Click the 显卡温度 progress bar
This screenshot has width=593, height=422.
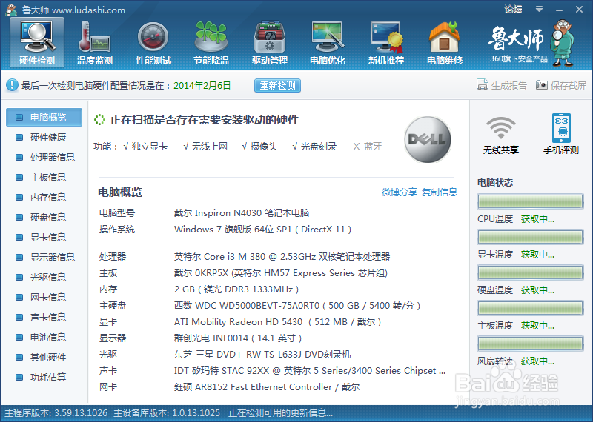point(530,237)
